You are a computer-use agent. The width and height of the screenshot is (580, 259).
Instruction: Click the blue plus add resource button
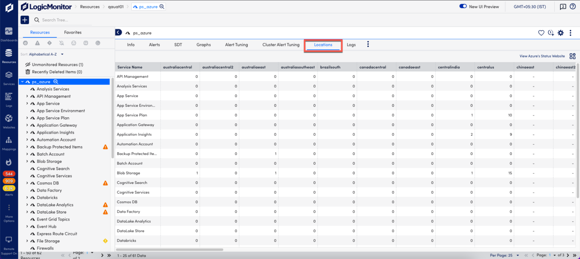pyautogui.click(x=25, y=20)
